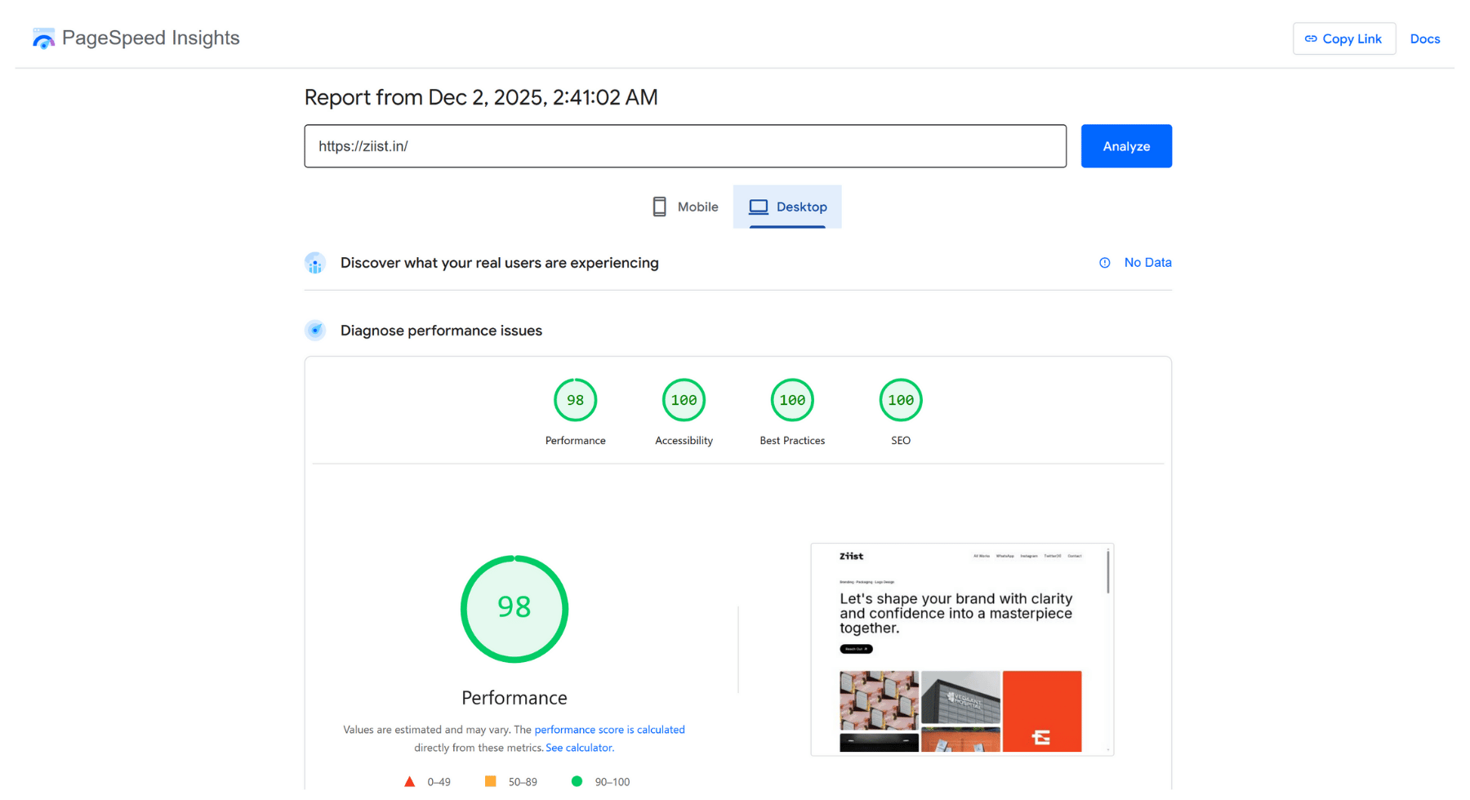Click the Accessibility label under the gauge
The width and height of the screenshot is (1470, 800).
pyautogui.click(x=684, y=441)
